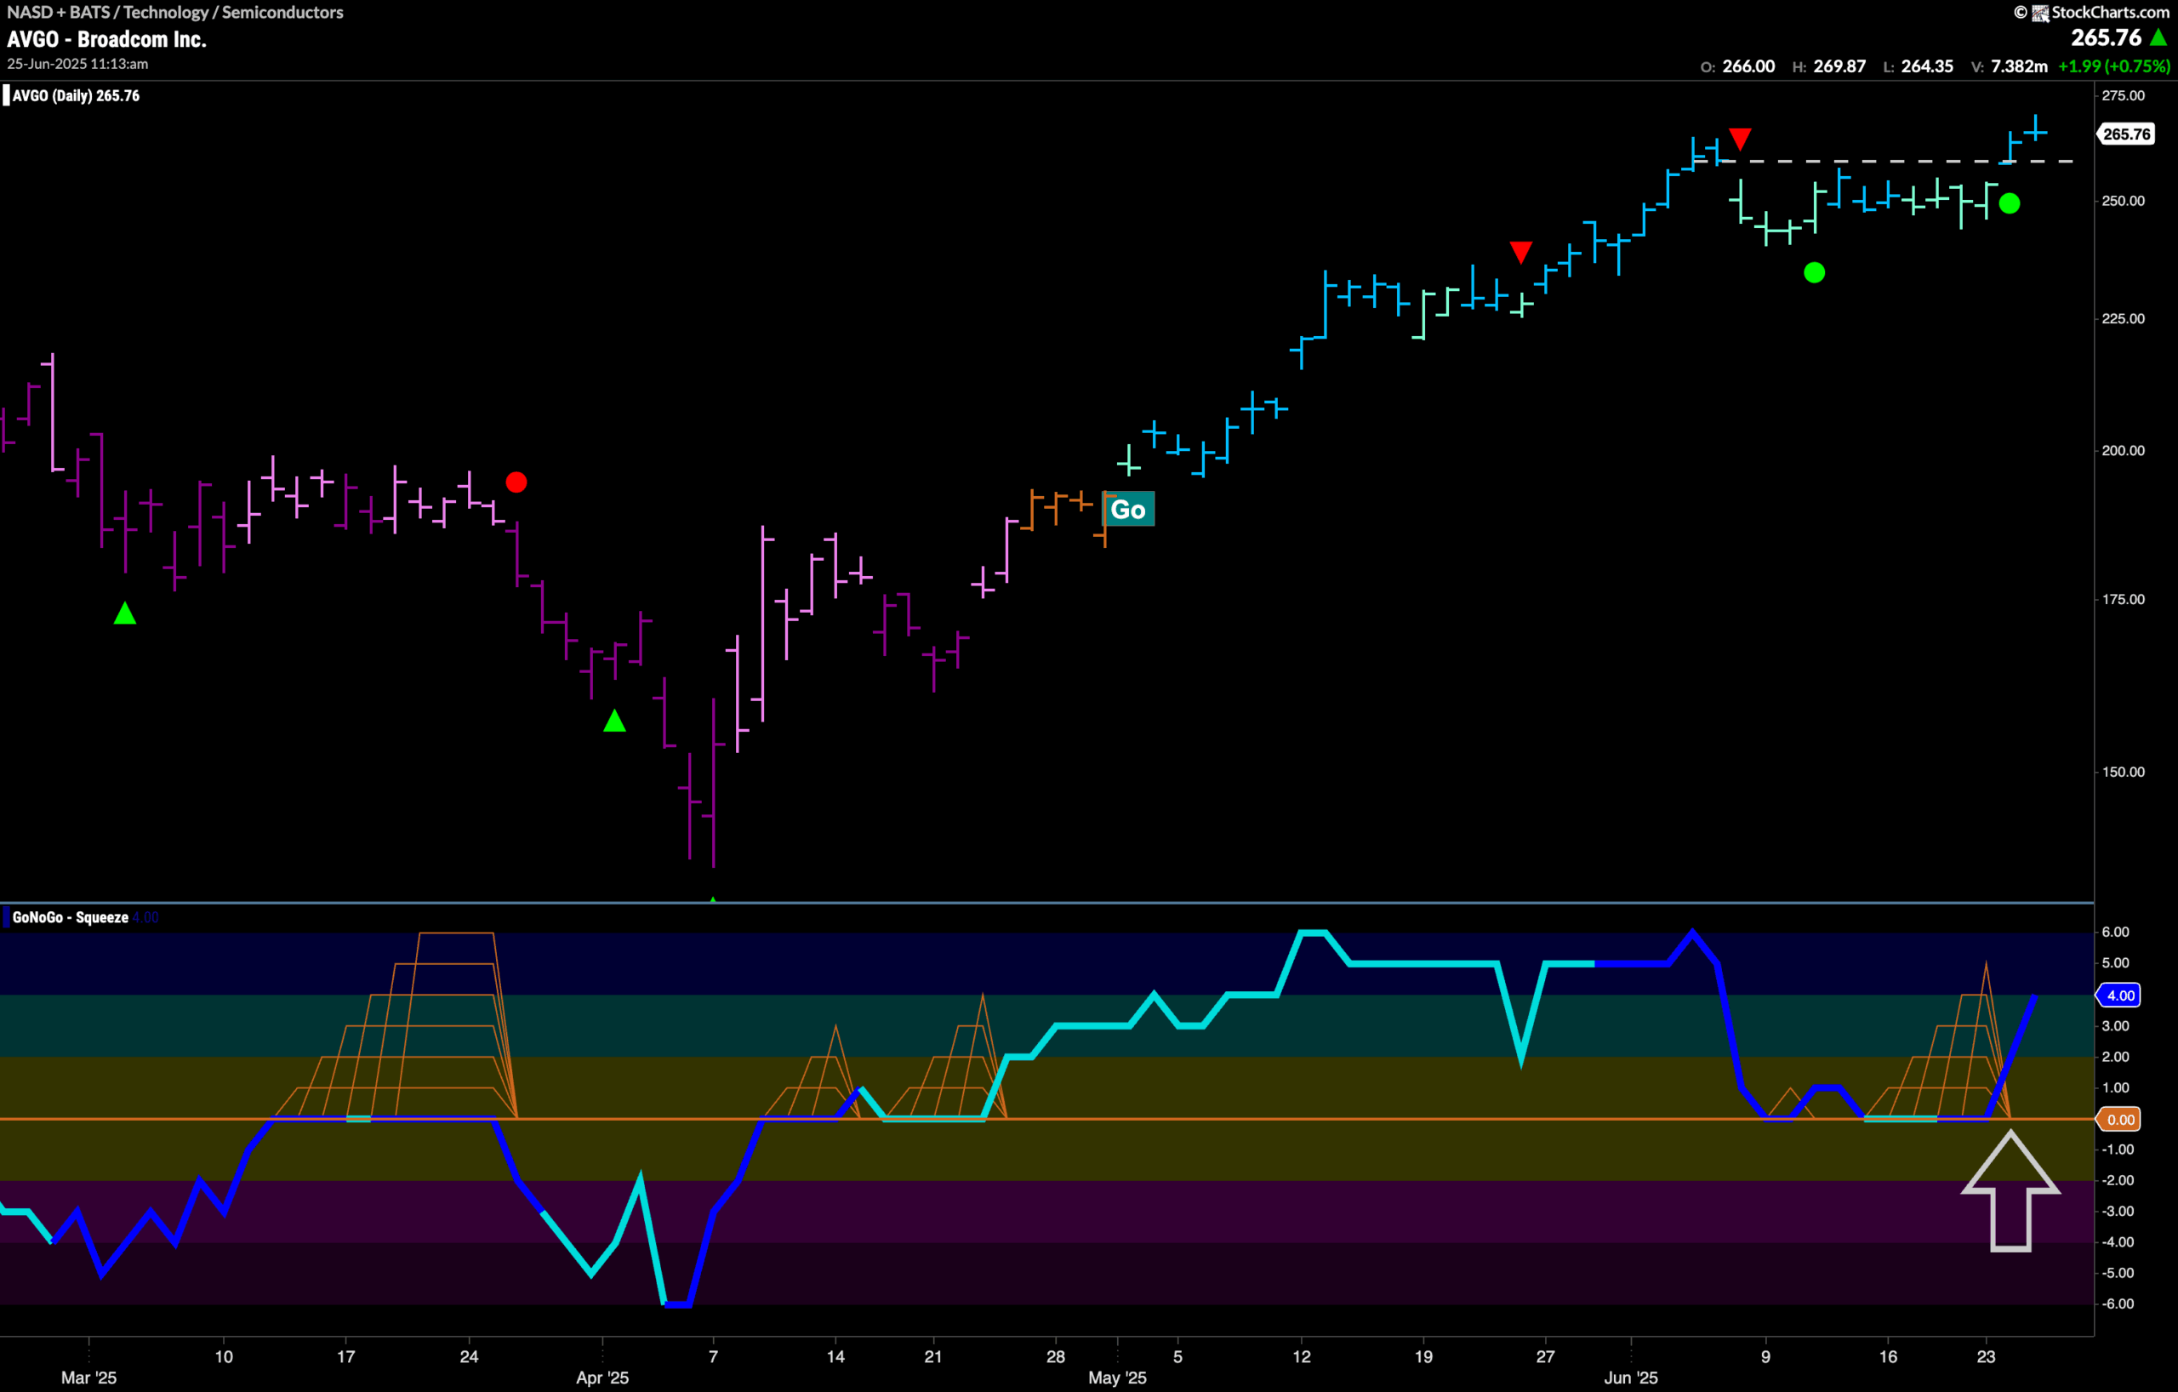Screen dimensions: 2178x1392
Task: Click the teal 'Go' signal label
Action: tap(1128, 509)
